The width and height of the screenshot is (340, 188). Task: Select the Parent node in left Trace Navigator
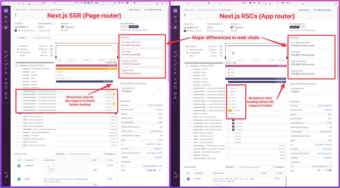coord(124,27)
